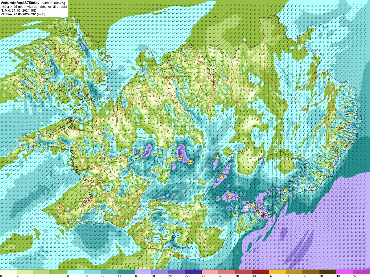Click the 'hviður > 25 m/s (hvítt)' header line
The image size is (370, 278).
point(16,7)
